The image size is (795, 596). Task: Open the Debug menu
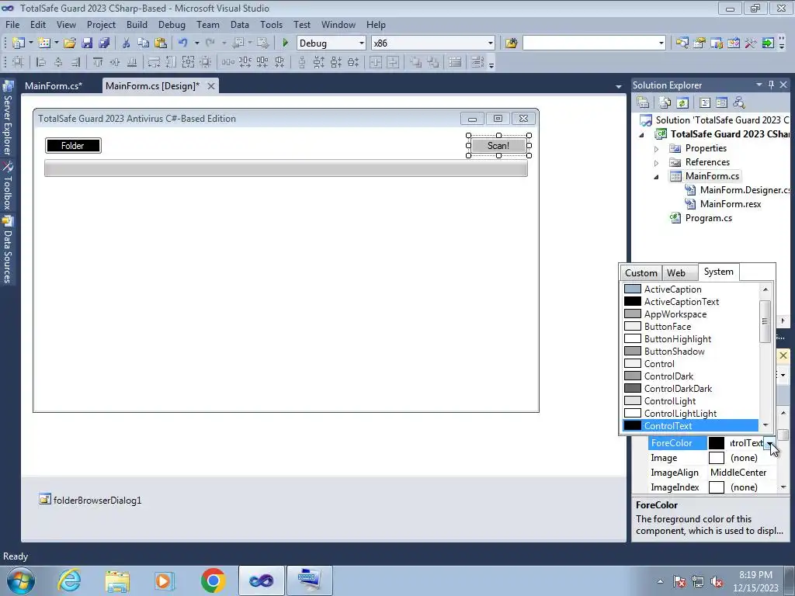[172, 24]
